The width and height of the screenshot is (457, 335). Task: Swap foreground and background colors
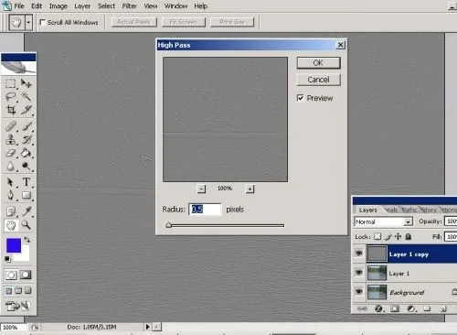[x=27, y=240]
